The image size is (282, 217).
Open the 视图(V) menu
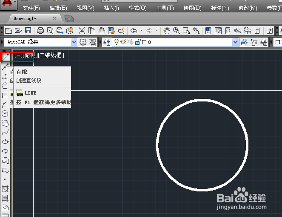coord(85,8)
